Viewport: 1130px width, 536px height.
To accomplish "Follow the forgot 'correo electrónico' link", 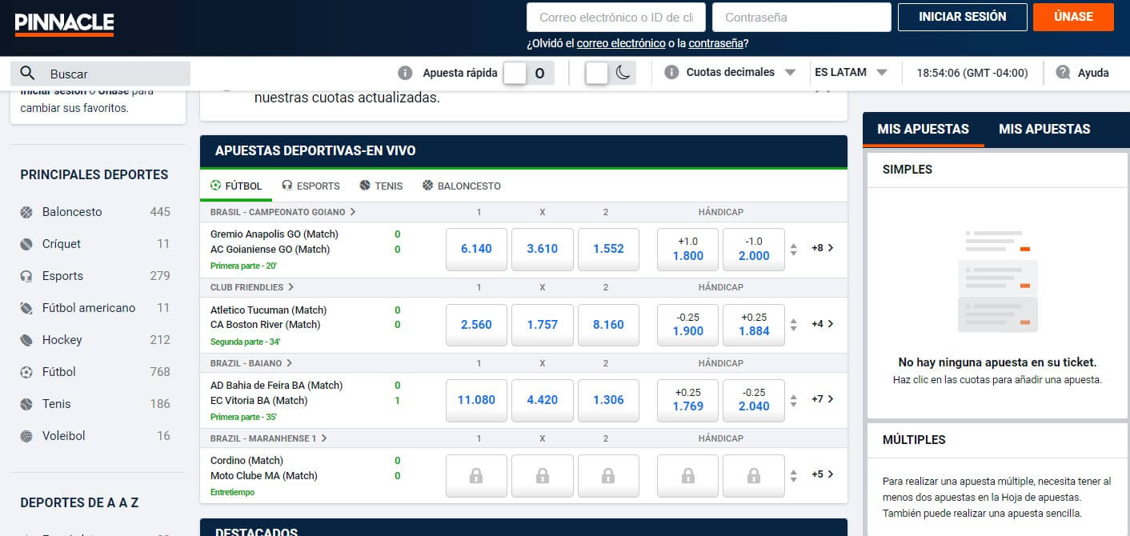I will (621, 43).
